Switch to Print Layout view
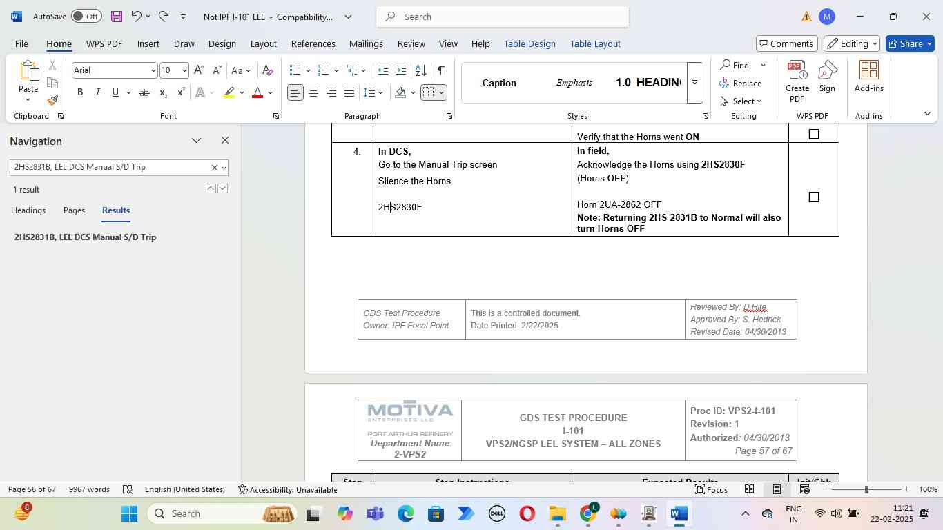 click(777, 489)
